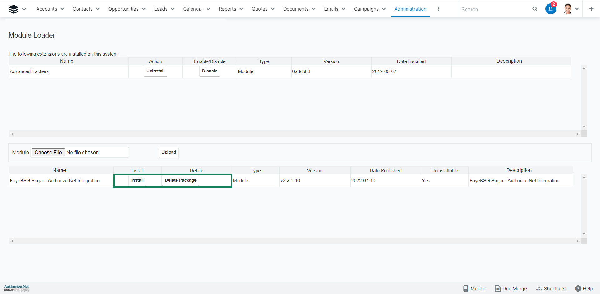
Task: Expand the Accounts dropdown arrow
Action: [x=62, y=9]
